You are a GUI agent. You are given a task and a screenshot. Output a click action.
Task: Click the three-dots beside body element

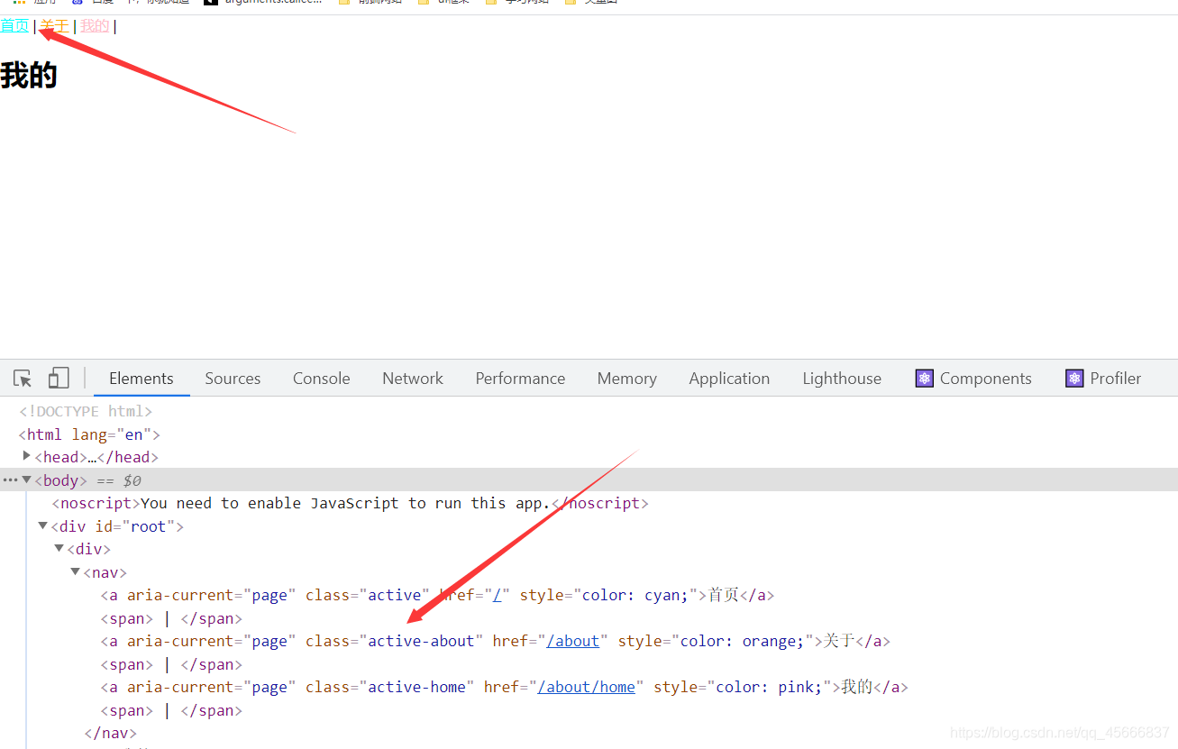10,480
